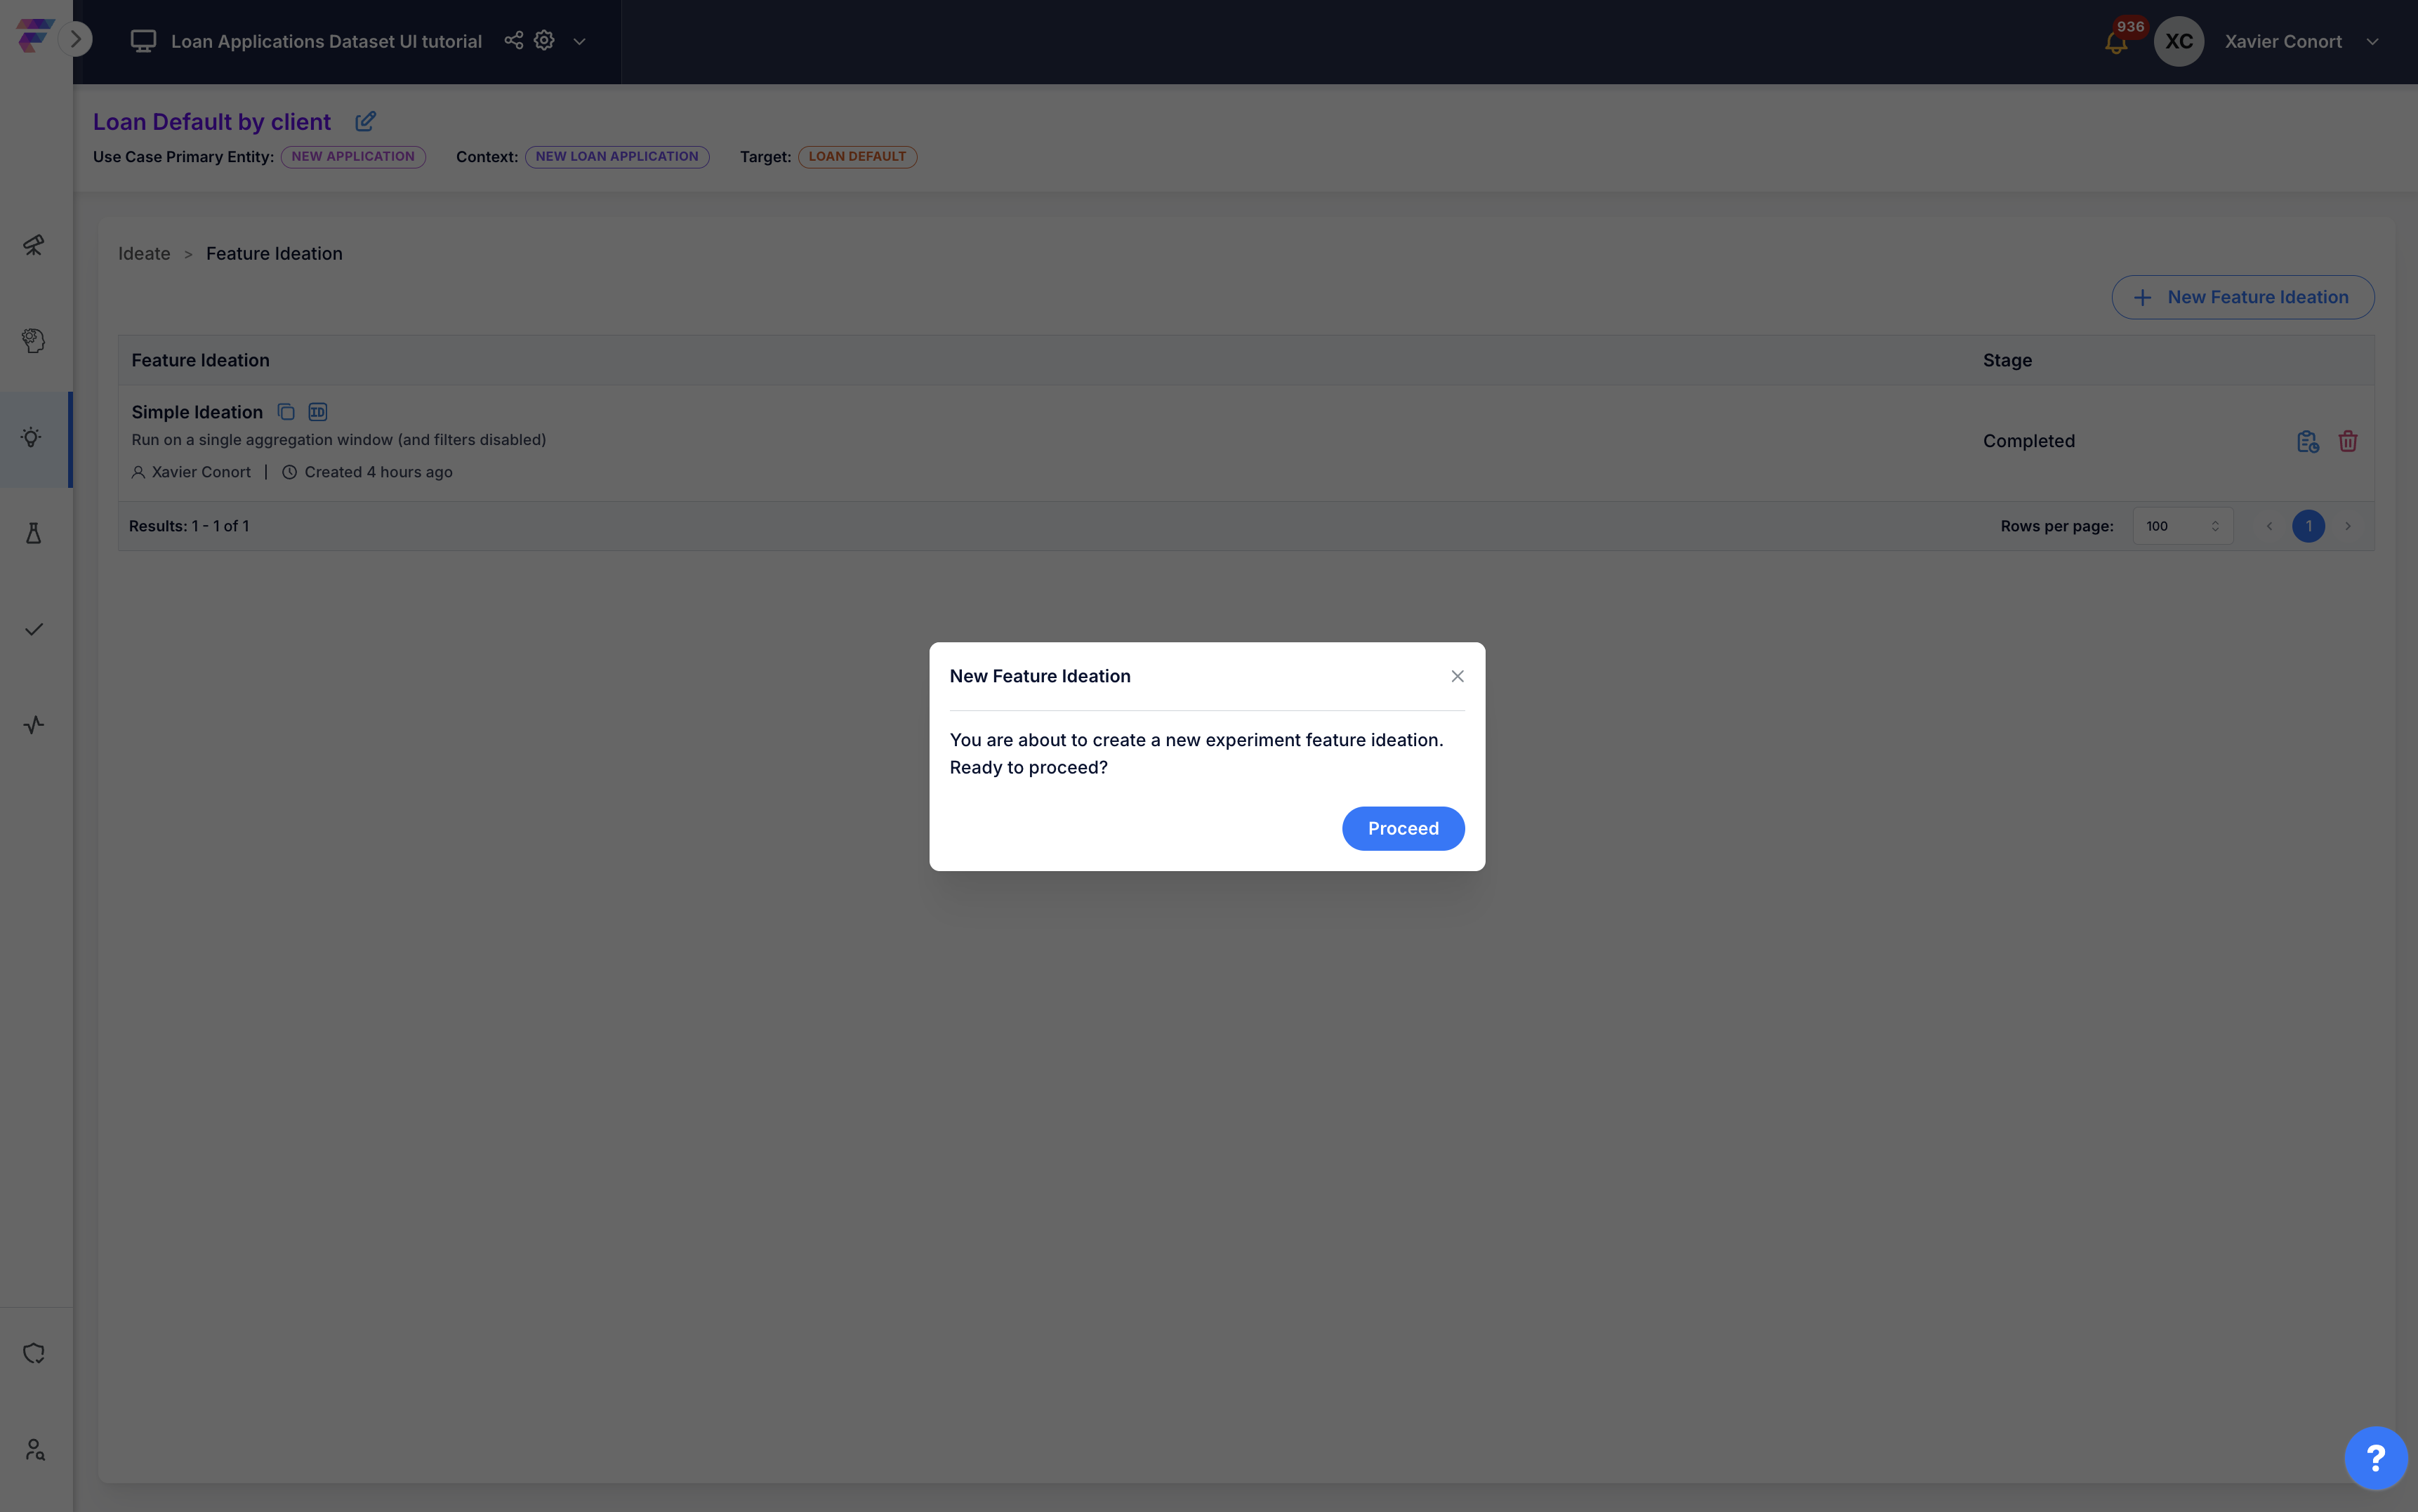Viewport: 2418px width, 1512px height.
Task: Go to the previous page arrow
Action: point(2269,526)
